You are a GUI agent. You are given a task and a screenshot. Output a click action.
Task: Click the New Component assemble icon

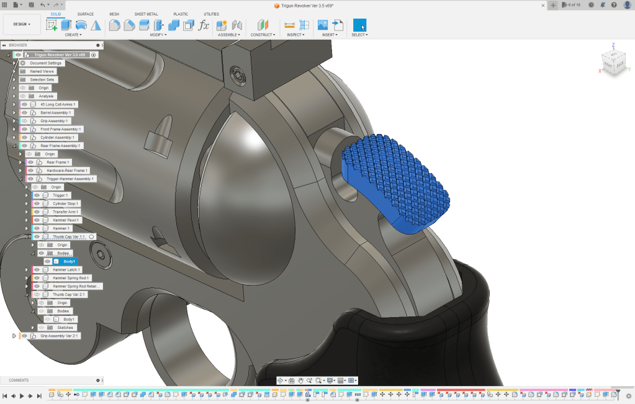pyautogui.click(x=222, y=25)
